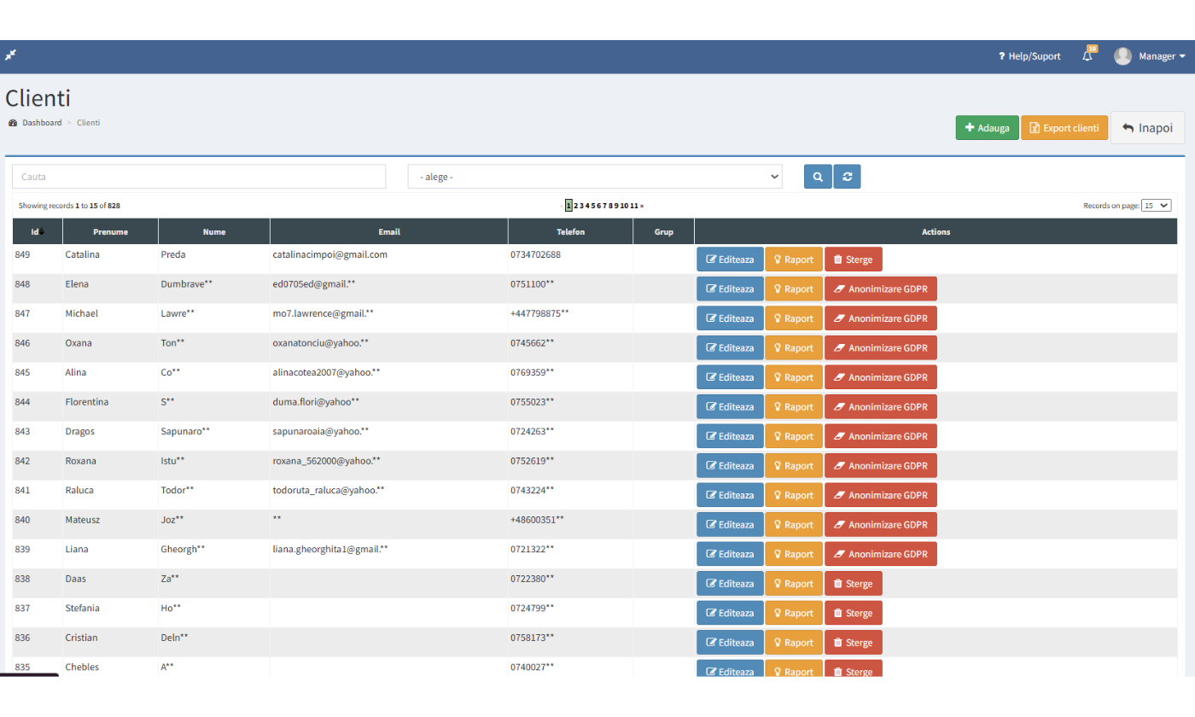Image resolution: width=1195 pixels, height=717 pixels.
Task: Expand the Records on page selector
Action: point(1157,206)
